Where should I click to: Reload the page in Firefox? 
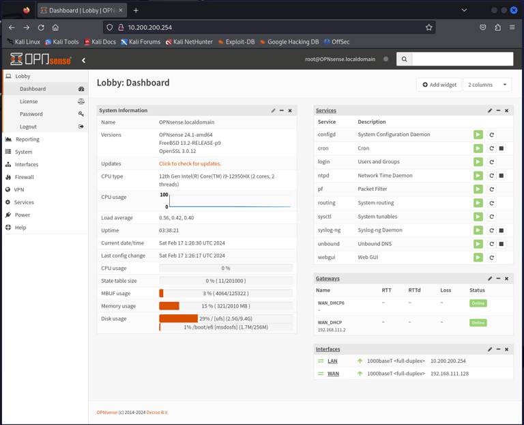point(41,27)
